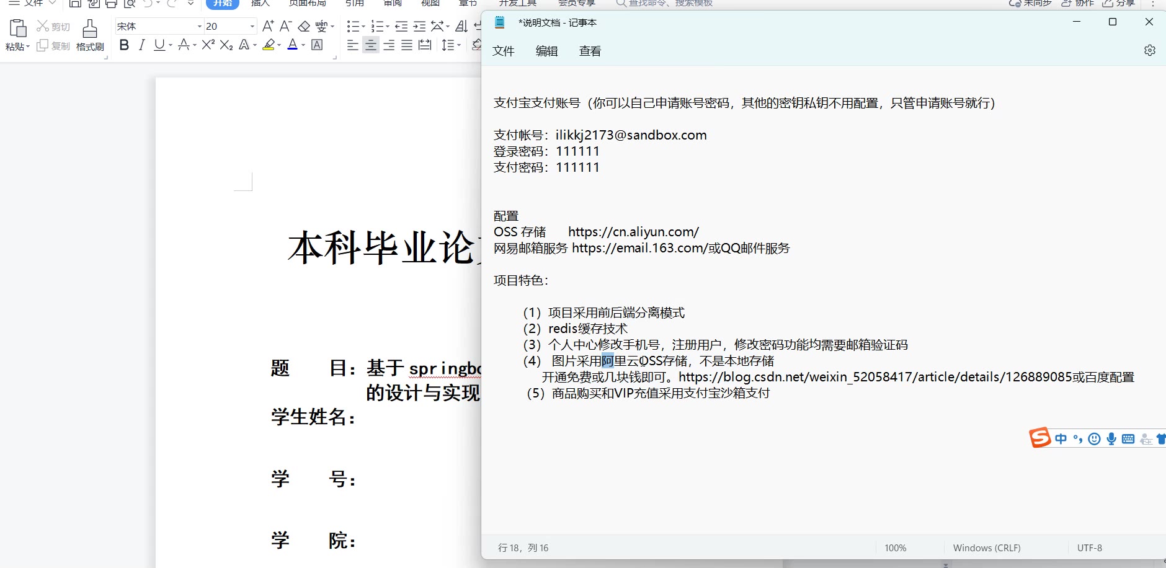The height and width of the screenshot is (568, 1166).
Task: Select the Format Painter (格式刷) brush
Action: coord(90,29)
